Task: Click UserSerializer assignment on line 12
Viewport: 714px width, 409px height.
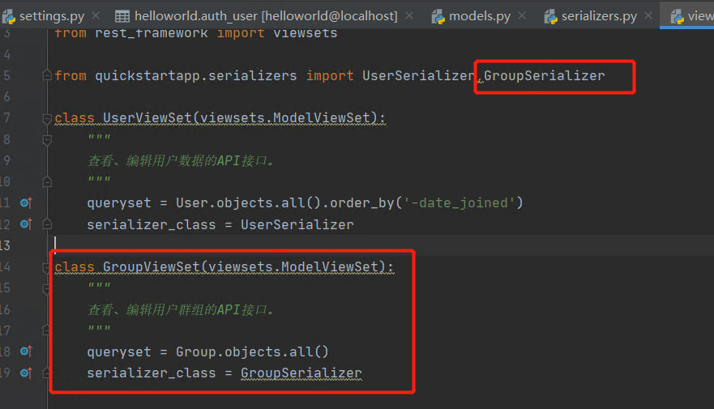Action: point(297,224)
